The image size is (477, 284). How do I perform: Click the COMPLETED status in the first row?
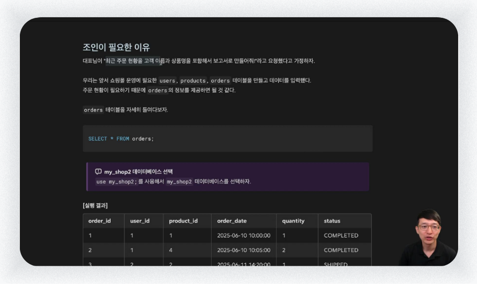[x=341, y=235]
